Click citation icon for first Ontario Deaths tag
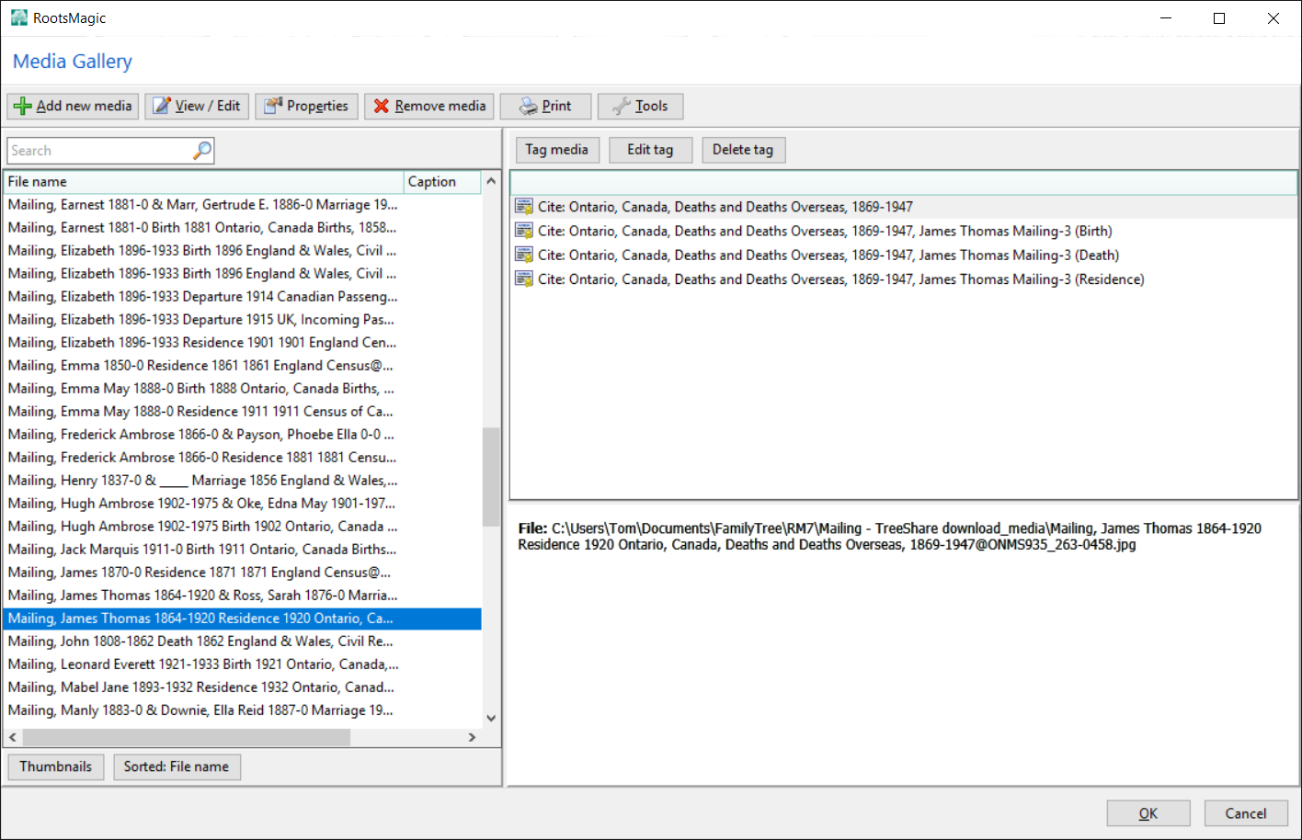Screen dimensions: 1302x840 tap(524, 207)
